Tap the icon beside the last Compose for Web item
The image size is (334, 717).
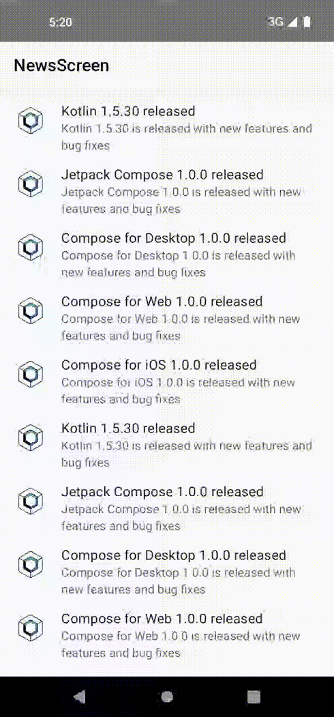31,628
